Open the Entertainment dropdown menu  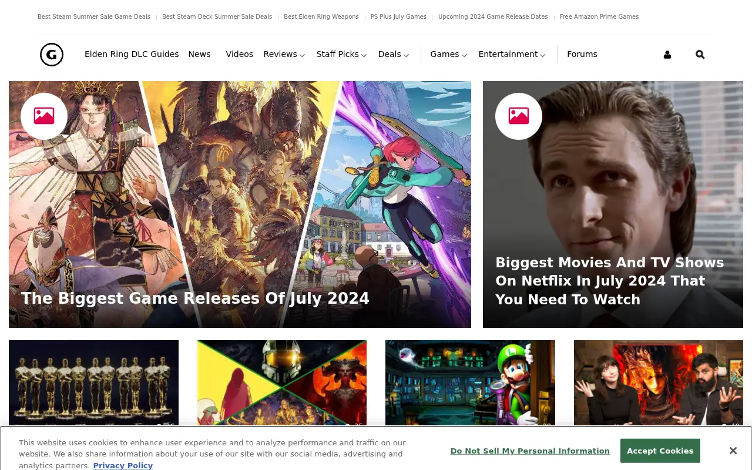[x=512, y=54]
